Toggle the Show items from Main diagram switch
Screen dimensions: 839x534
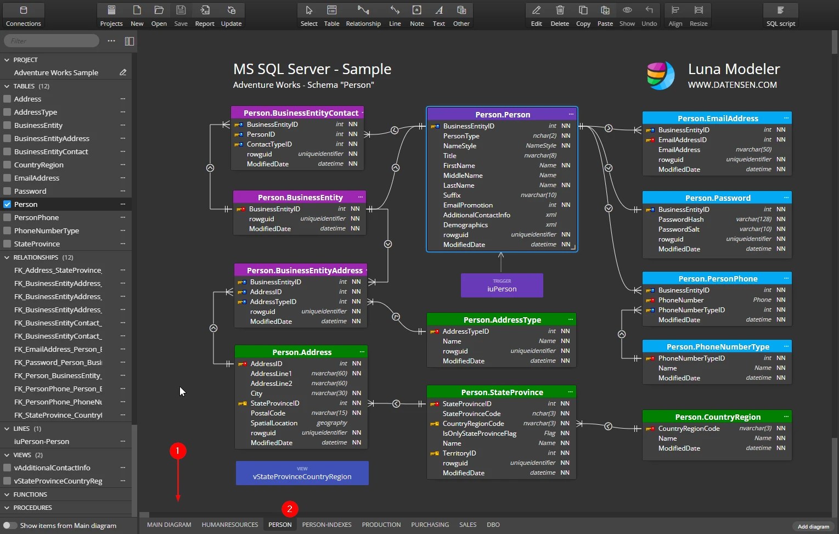pyautogui.click(x=10, y=525)
